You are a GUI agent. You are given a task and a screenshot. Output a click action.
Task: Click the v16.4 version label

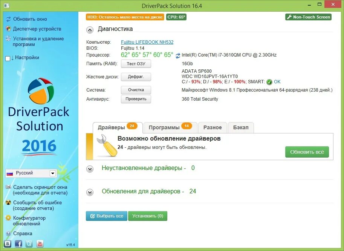pyautogui.click(x=70, y=245)
